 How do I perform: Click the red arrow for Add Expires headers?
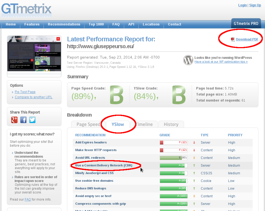[x=194, y=143]
